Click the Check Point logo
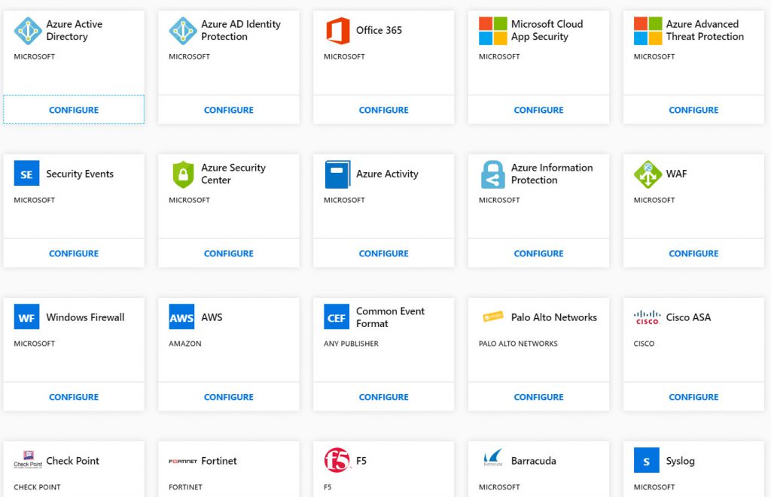771x497 pixels. point(28,459)
